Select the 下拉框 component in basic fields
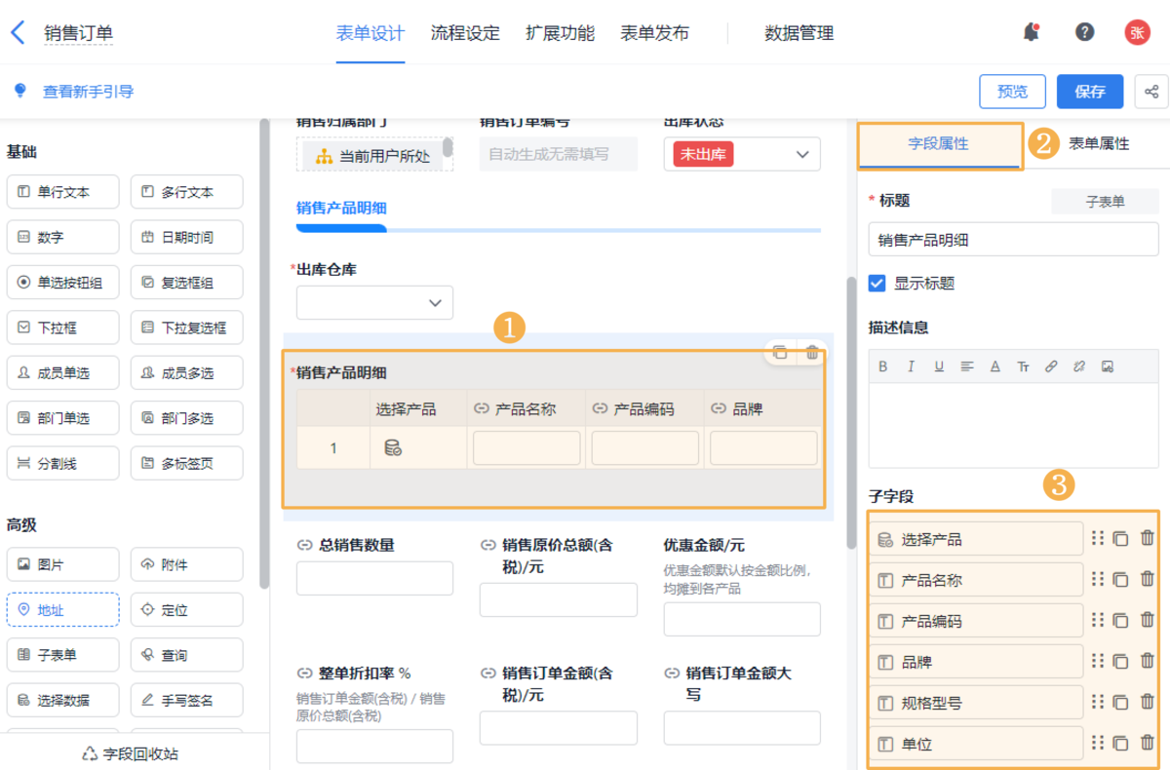Image resolution: width=1170 pixels, height=770 pixels. [x=62, y=327]
